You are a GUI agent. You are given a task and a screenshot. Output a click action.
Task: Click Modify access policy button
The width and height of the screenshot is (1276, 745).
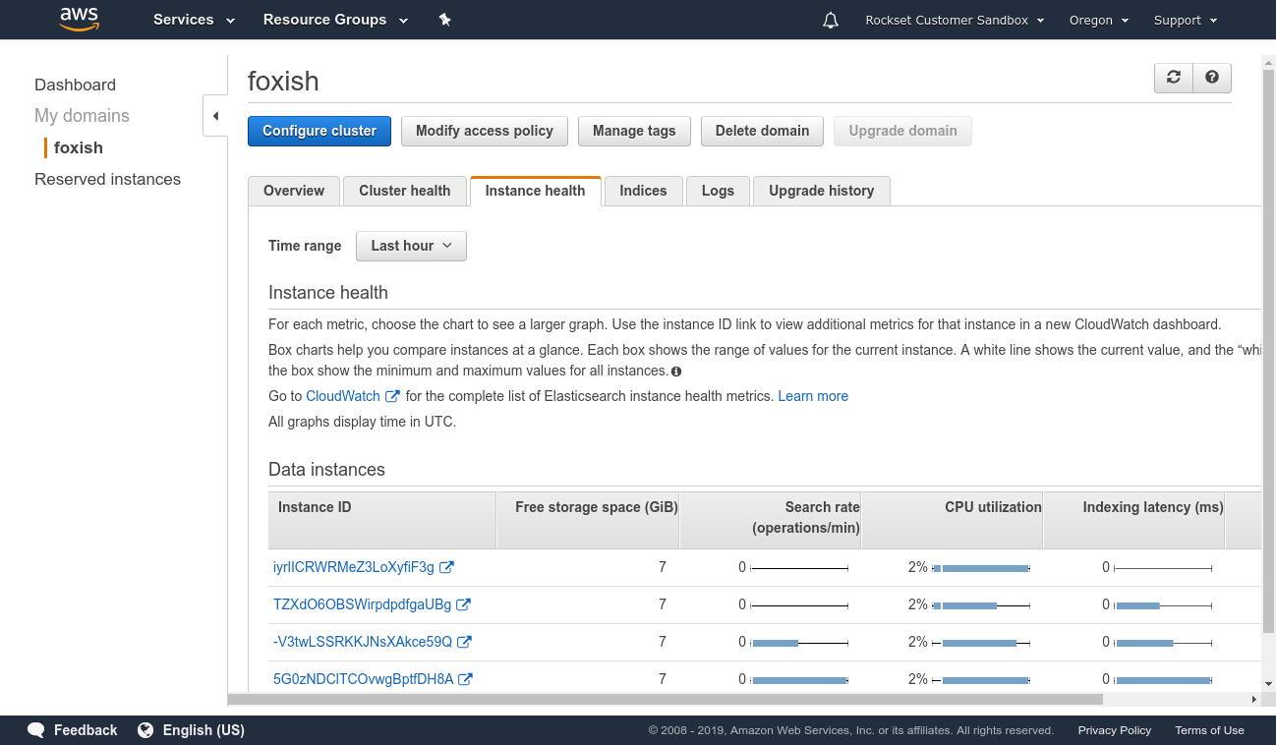[x=485, y=131]
